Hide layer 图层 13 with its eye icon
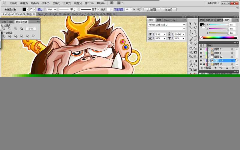Screen dimensions: 240x150 tap(201, 61)
